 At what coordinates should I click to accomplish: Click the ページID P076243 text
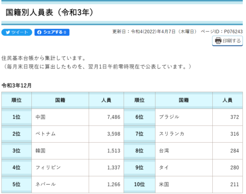[x=222, y=31]
